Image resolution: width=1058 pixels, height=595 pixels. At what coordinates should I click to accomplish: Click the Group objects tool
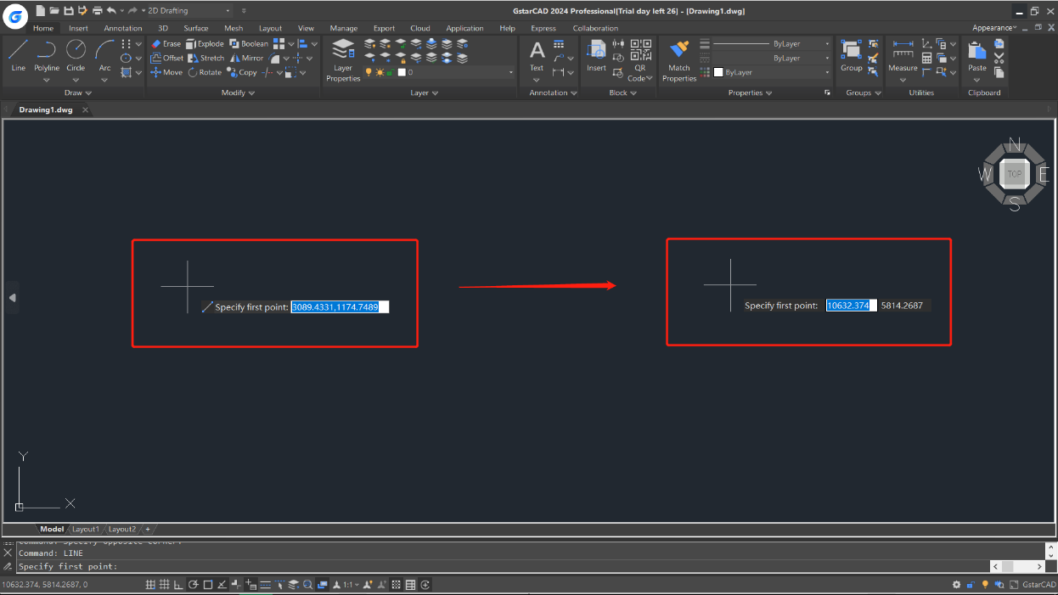pyautogui.click(x=852, y=56)
